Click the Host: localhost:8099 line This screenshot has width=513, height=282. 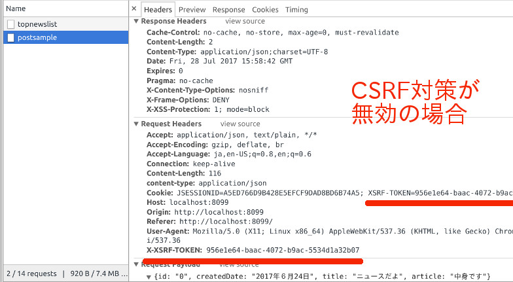tap(187, 202)
